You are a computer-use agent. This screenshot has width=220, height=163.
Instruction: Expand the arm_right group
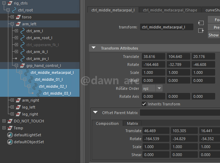[x=12, y=100]
